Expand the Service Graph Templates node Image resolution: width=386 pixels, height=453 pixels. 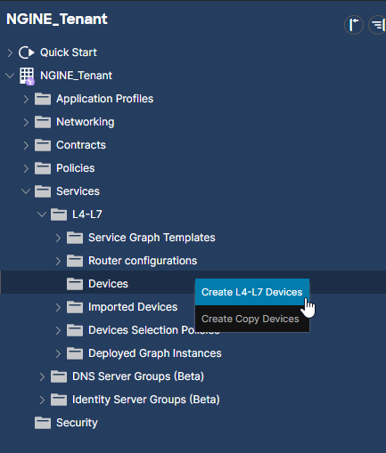(58, 238)
